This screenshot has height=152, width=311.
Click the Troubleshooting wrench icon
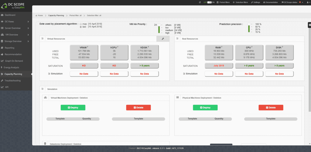2,81
